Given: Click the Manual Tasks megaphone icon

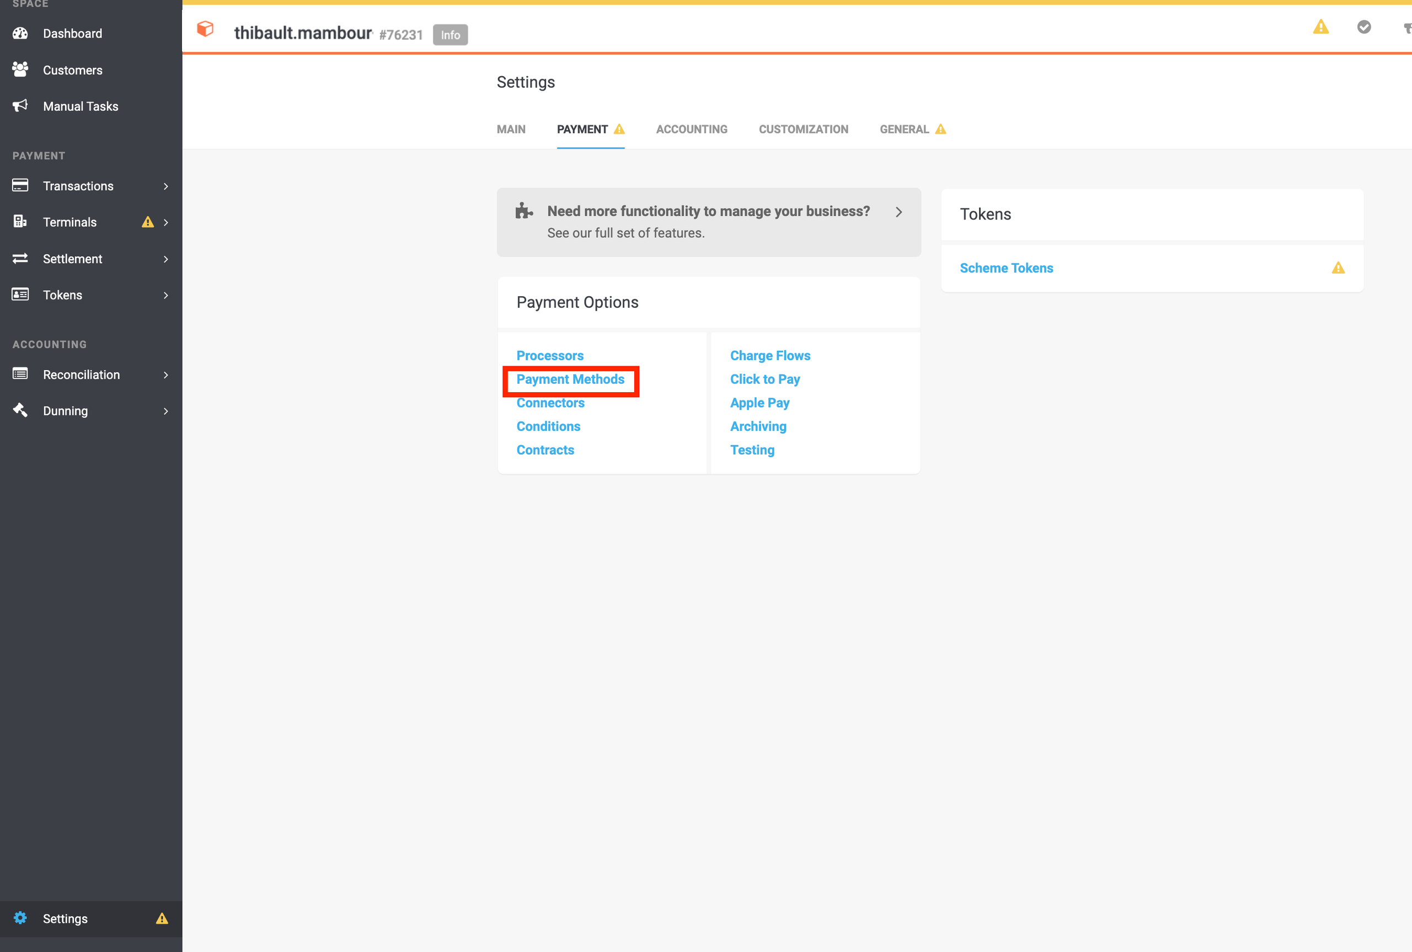Looking at the screenshot, I should 20,106.
